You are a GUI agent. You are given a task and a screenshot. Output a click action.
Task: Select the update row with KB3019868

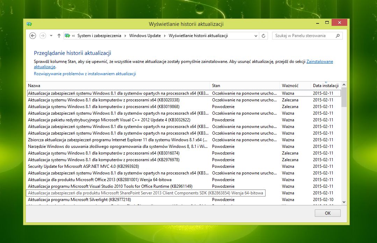coord(184,107)
